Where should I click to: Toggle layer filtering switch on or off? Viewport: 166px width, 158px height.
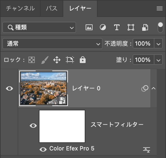[x=160, y=27]
